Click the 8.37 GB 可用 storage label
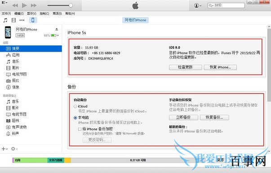 point(138,160)
